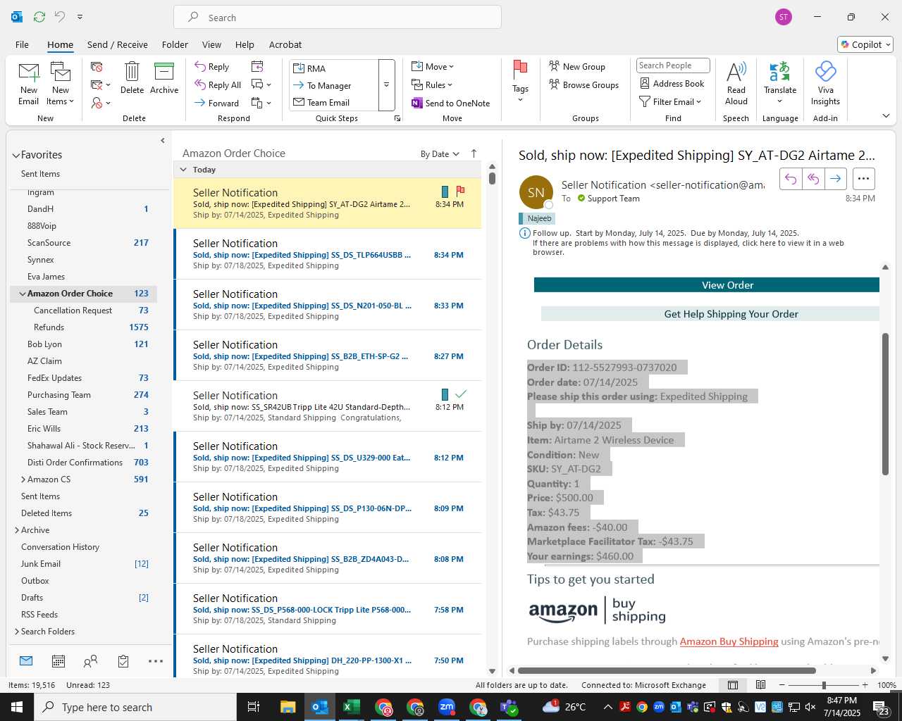Image resolution: width=902 pixels, height=721 pixels.
Task: Click the Undo icon in title bar
Action: tap(60, 16)
